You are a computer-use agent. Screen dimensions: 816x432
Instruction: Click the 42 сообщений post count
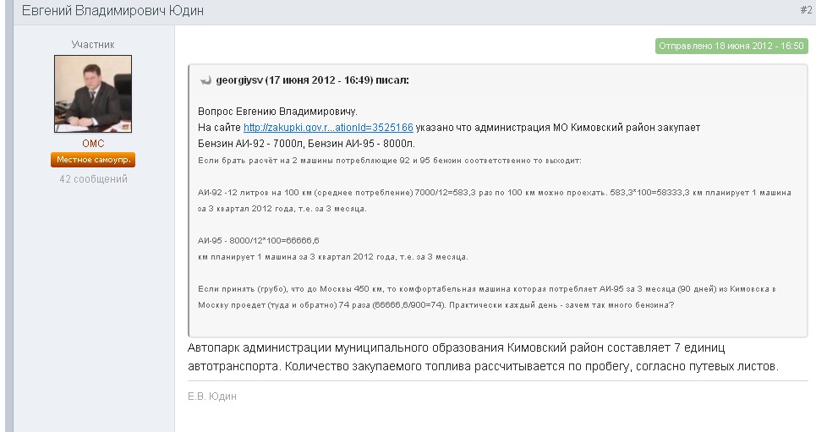93,179
